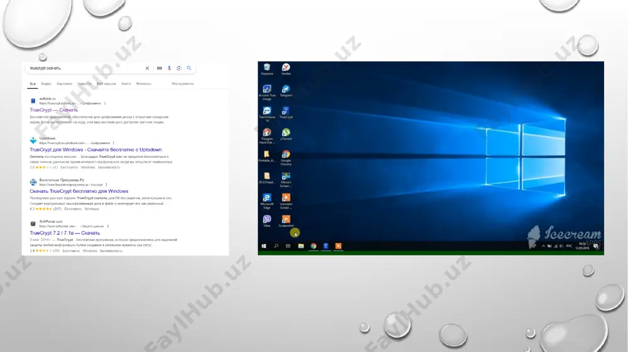Open the softonic.ru result's three-dot menu
Viewport: 628px width, 352px height.
pos(105,103)
